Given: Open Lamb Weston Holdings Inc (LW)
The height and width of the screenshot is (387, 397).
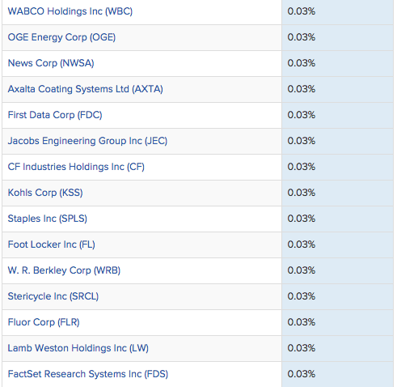Looking at the screenshot, I should 78,348.
